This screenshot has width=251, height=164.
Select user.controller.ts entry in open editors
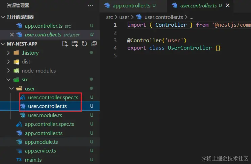pyautogui.click(x=50, y=34)
